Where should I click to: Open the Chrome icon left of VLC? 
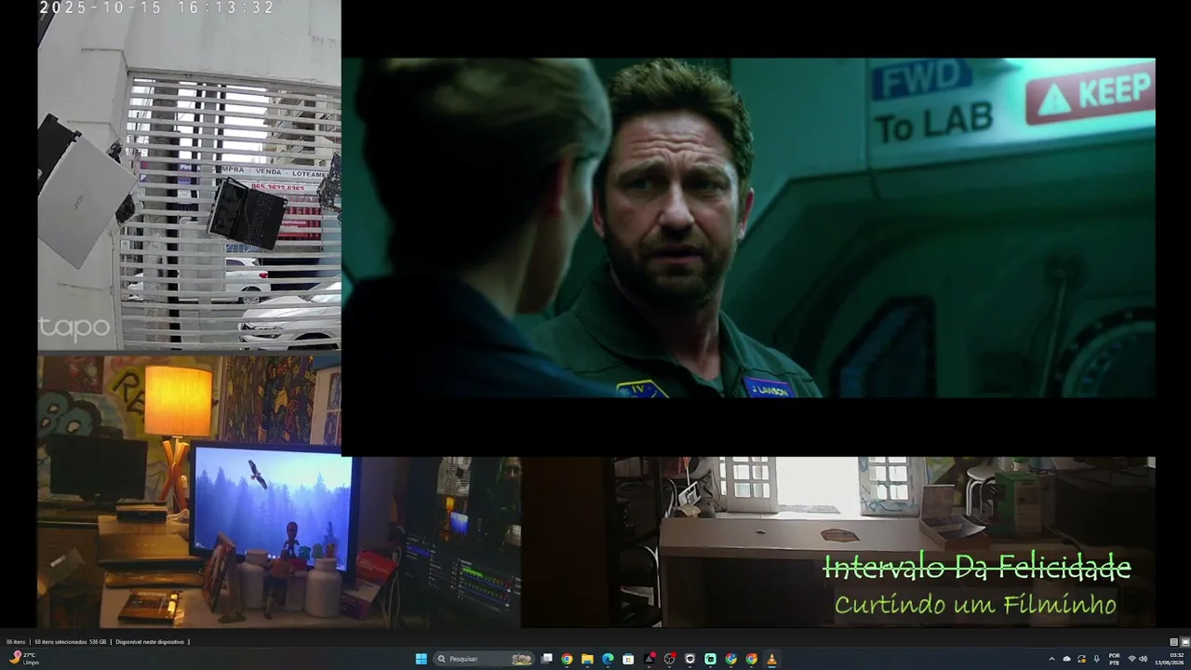[751, 659]
